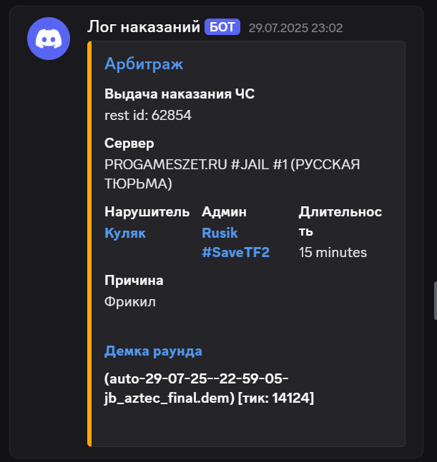Open the Арбитраж embed title link
437x462 pixels.
point(144,64)
